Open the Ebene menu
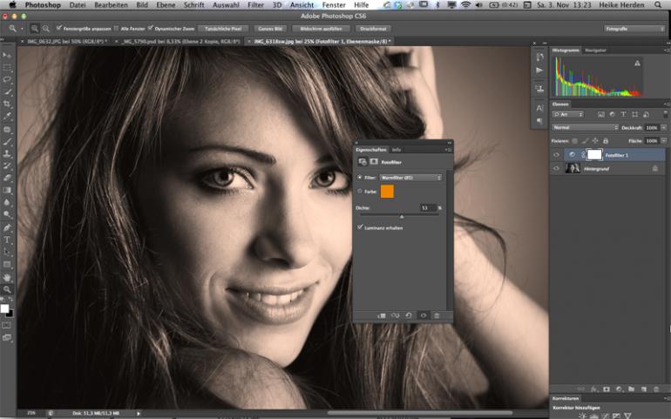This screenshot has height=419, width=671. pyautogui.click(x=166, y=4)
